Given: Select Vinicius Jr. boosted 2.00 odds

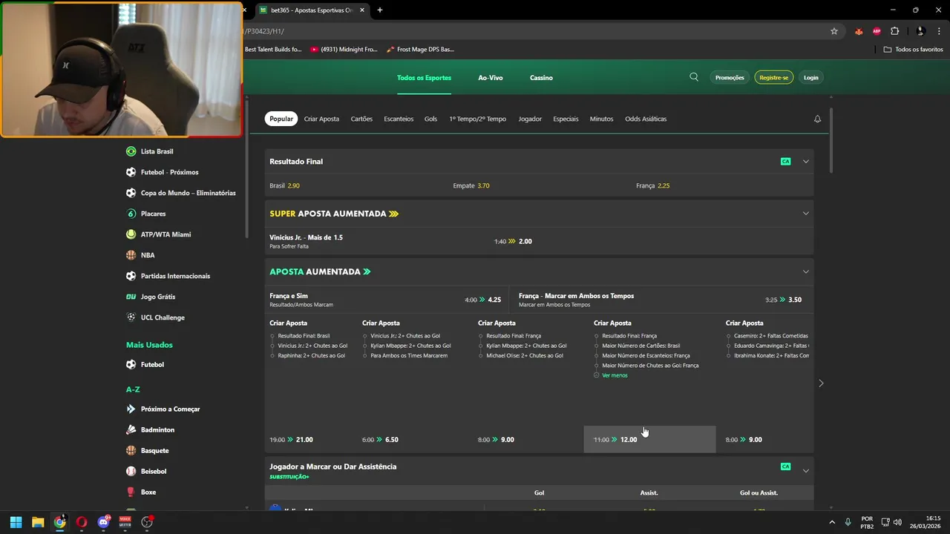Looking at the screenshot, I should (540, 241).
